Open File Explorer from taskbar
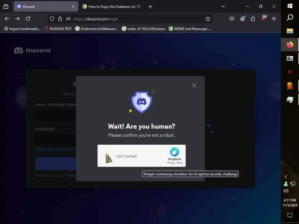Screen dimensions: 299x224 (x=290, y=31)
